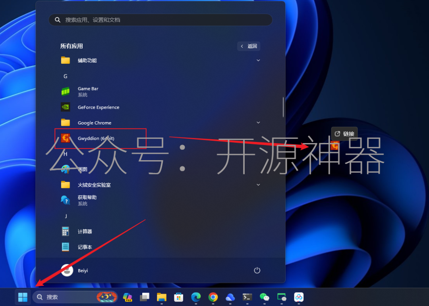Open the 画图 (Paint) app

[160, 170]
